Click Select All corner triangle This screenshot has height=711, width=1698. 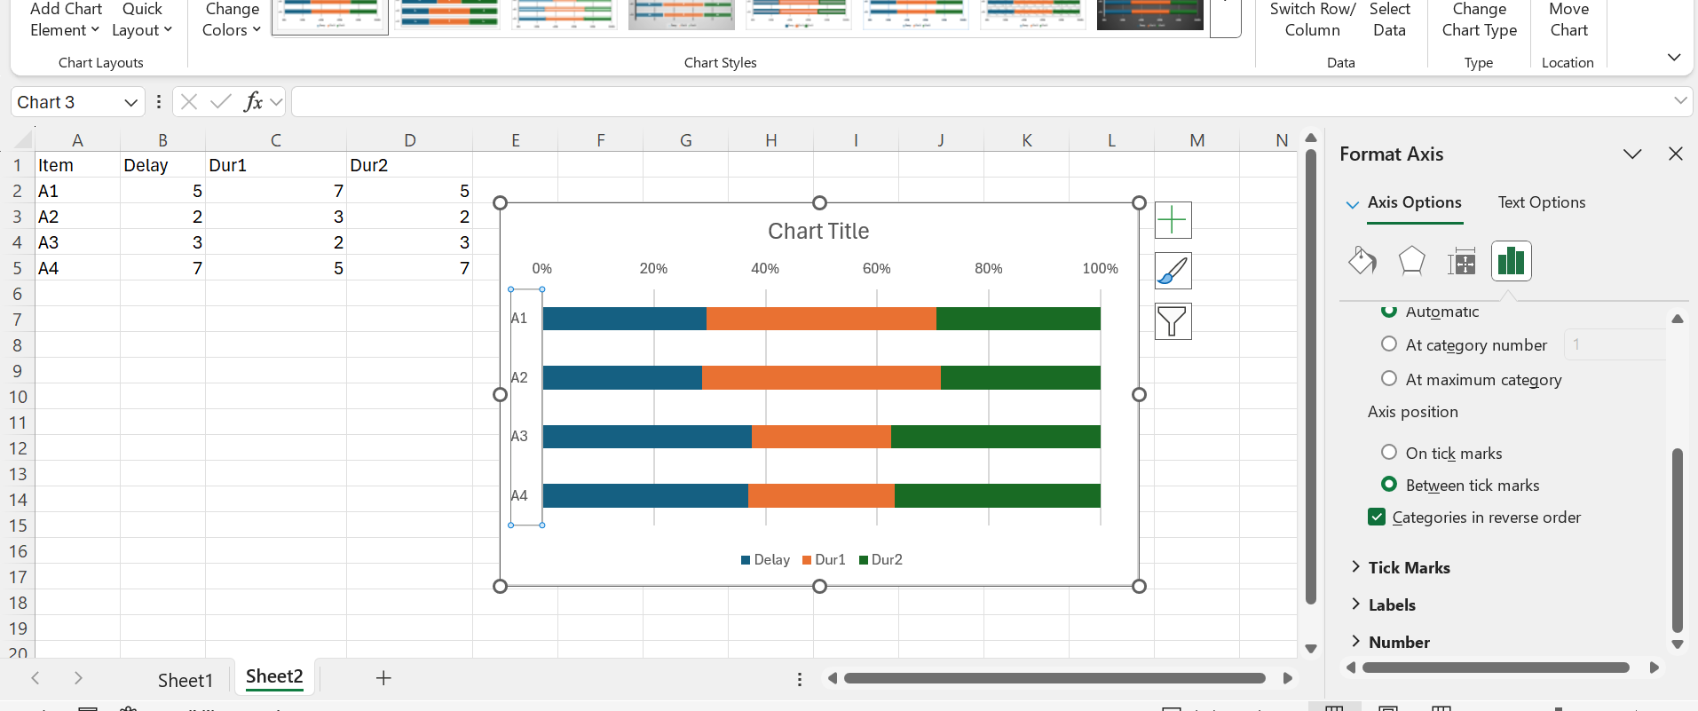click(23, 140)
